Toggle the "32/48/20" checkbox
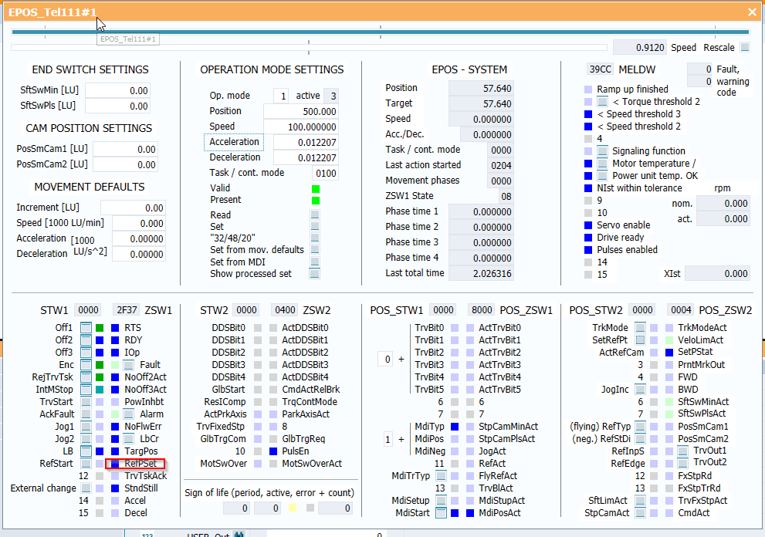 [315, 238]
